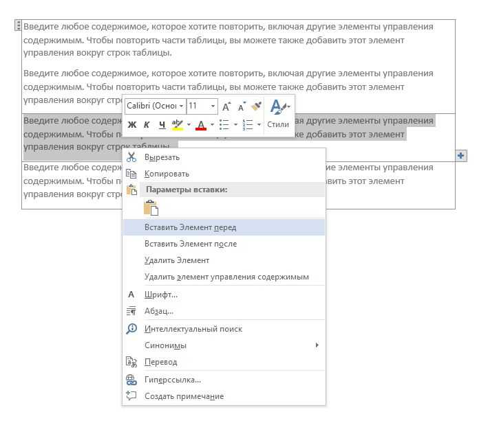The height and width of the screenshot is (423, 479).
Task: Click the Copy icon in context menu
Action: (131, 174)
